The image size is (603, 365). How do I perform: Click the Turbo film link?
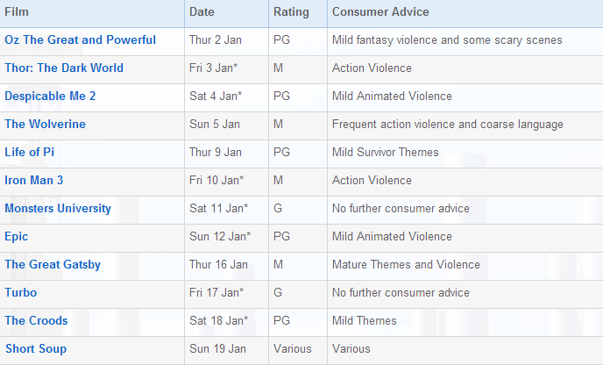[21, 293]
